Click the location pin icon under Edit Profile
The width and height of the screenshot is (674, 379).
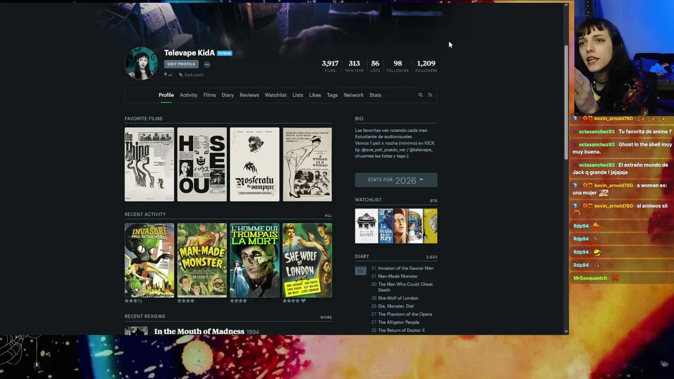coord(165,75)
